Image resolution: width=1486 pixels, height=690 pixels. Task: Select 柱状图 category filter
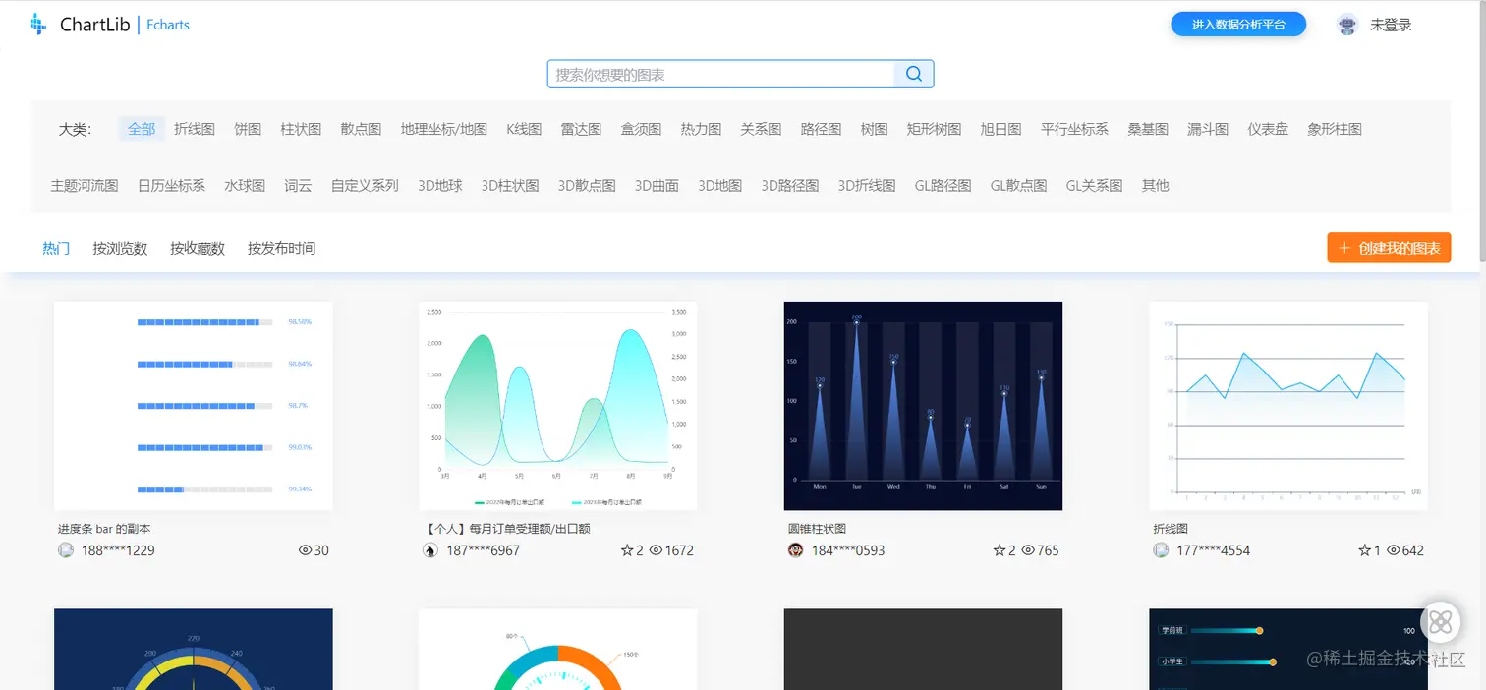[301, 129]
